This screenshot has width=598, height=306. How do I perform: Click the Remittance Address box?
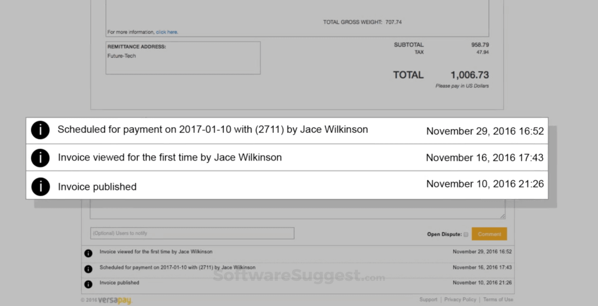(183, 58)
